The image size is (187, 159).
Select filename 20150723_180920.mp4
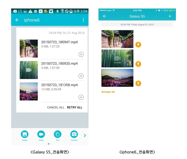[59, 63]
